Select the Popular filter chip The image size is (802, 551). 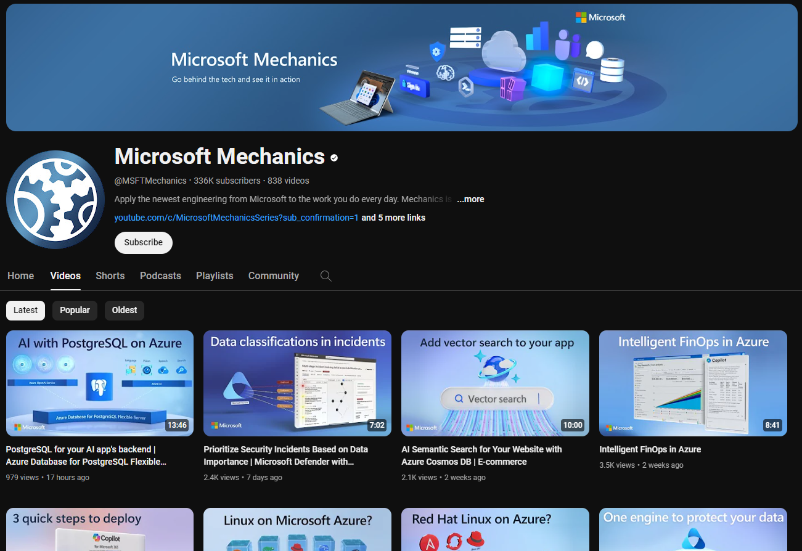(75, 310)
